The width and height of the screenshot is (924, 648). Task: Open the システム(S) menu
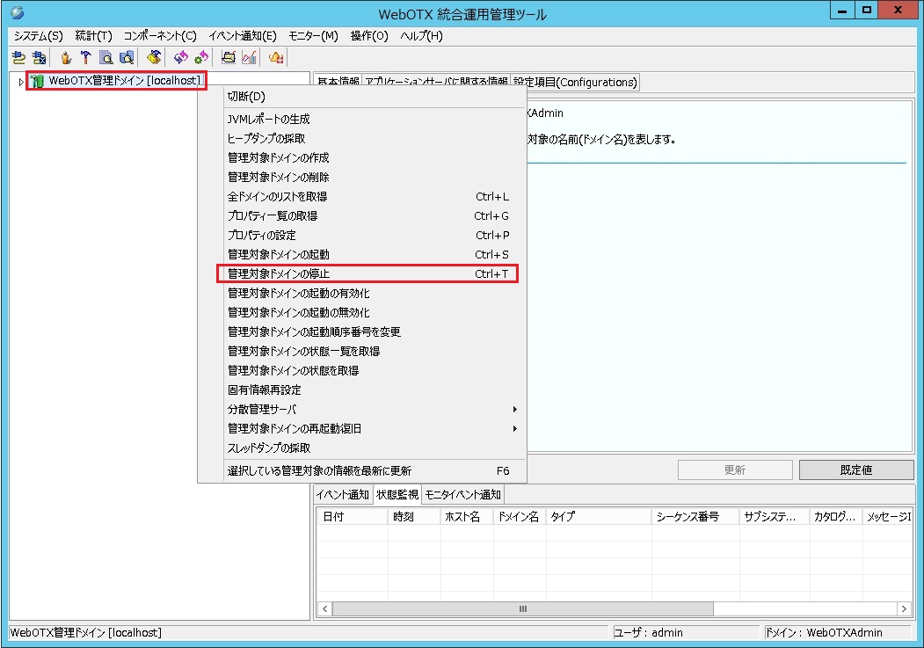coord(33,36)
